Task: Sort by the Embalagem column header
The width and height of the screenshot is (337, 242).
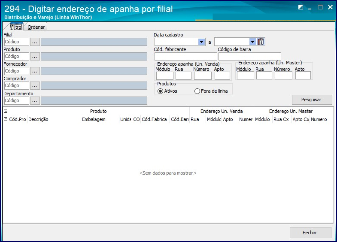Action: click(100, 119)
